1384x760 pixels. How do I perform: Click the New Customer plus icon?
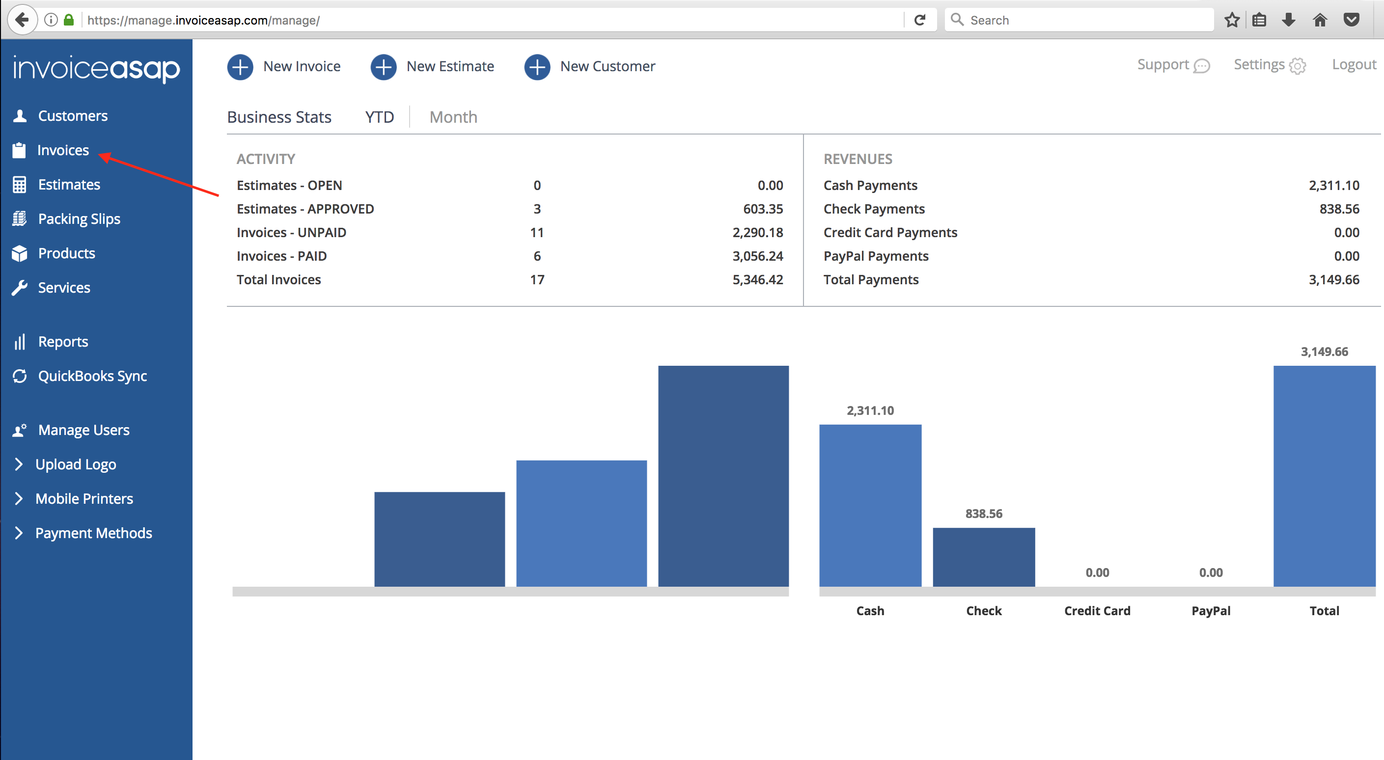pos(537,67)
